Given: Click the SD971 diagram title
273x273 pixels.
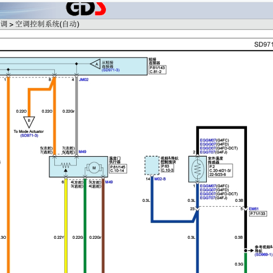Looking at the screenshot, I should (x=263, y=45).
